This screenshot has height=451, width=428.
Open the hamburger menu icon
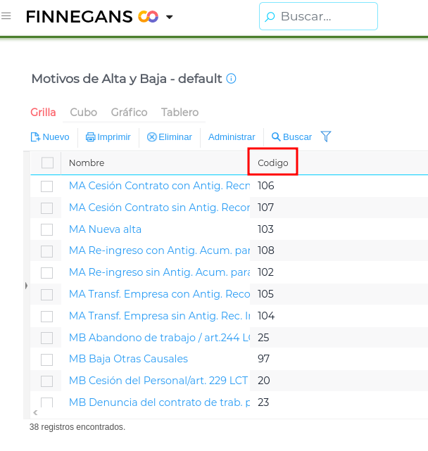tap(6, 15)
